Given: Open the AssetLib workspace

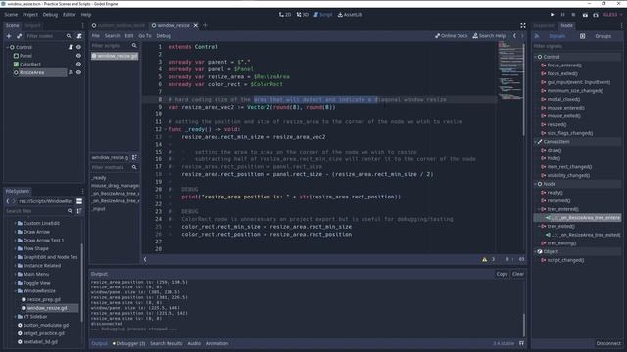Looking at the screenshot, I should pos(350,15).
